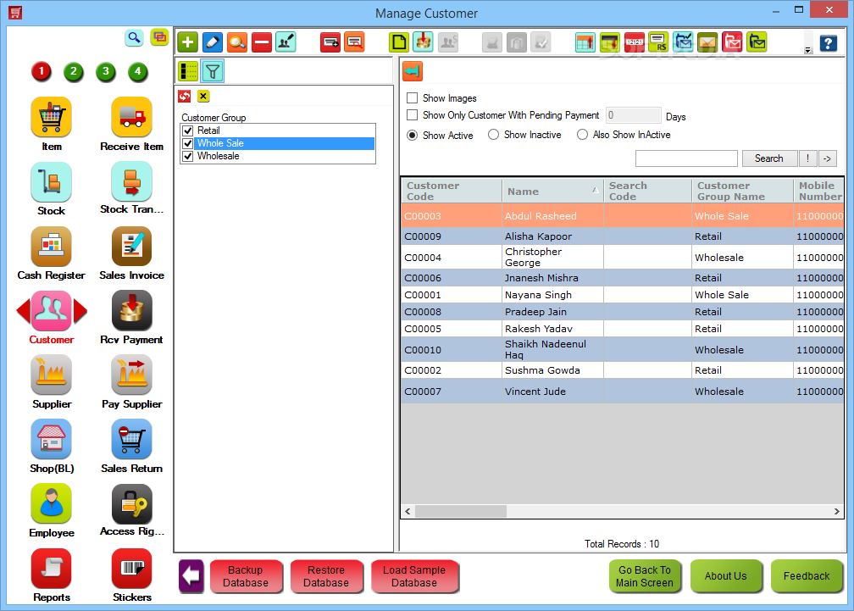The height and width of the screenshot is (611, 854).
Task: Click the tan envelope mail toolbar icon
Action: 707,42
